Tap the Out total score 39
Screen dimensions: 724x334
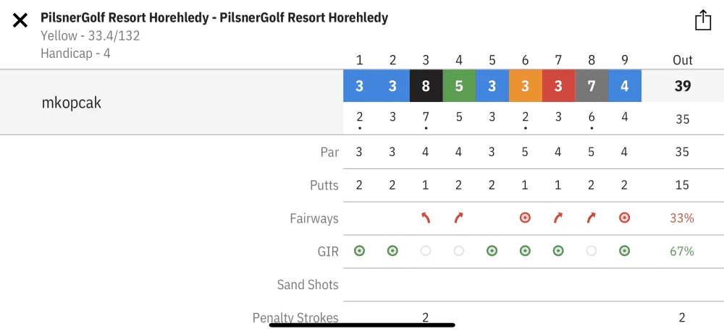[x=683, y=86]
